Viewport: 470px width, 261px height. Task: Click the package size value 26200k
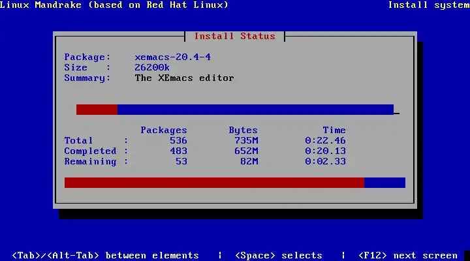click(x=152, y=67)
